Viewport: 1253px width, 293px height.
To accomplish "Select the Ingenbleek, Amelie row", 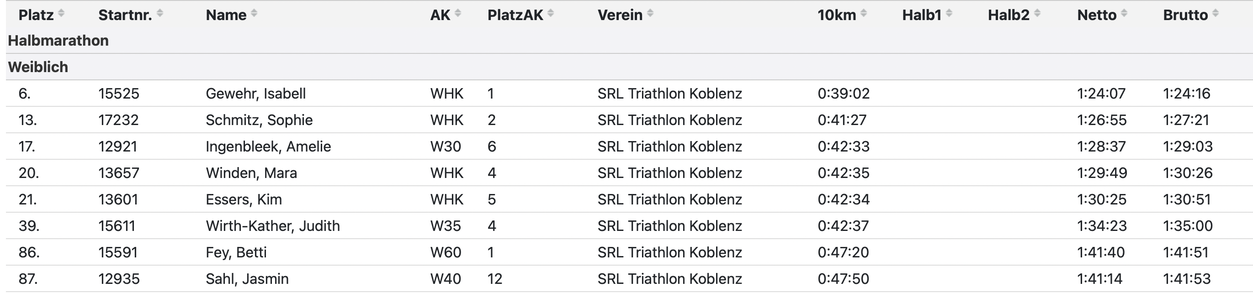I will pos(629,146).
